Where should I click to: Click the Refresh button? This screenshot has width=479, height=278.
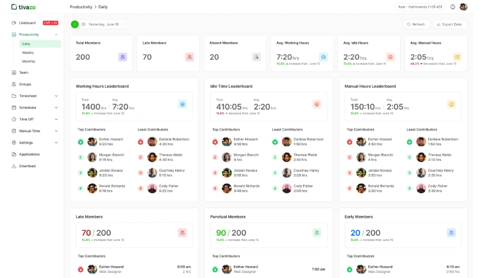coord(416,24)
